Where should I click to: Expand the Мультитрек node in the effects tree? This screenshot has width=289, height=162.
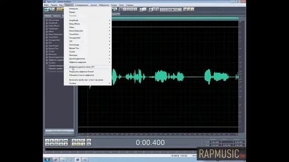click(47, 20)
